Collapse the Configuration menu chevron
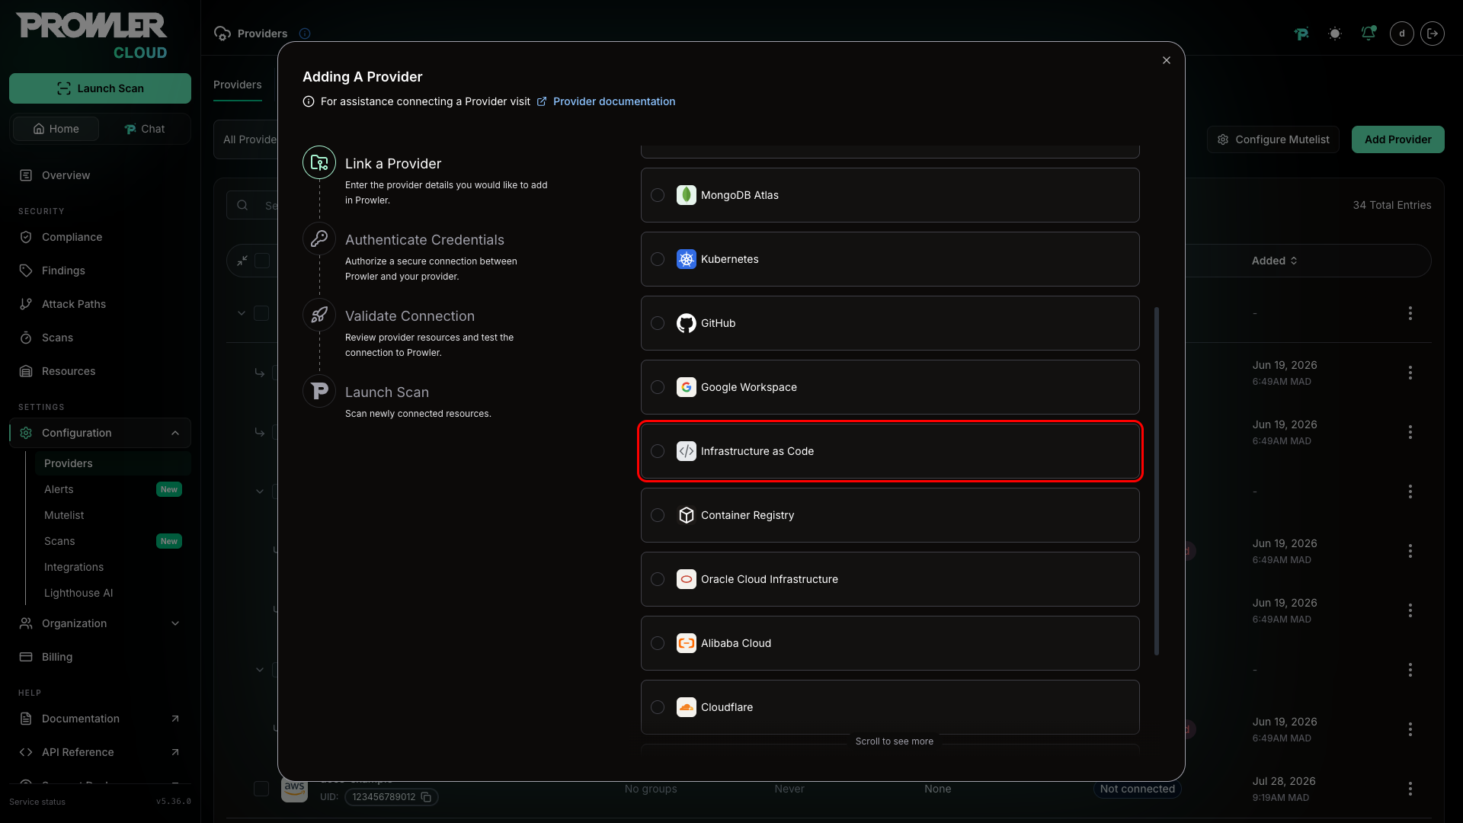 point(175,433)
